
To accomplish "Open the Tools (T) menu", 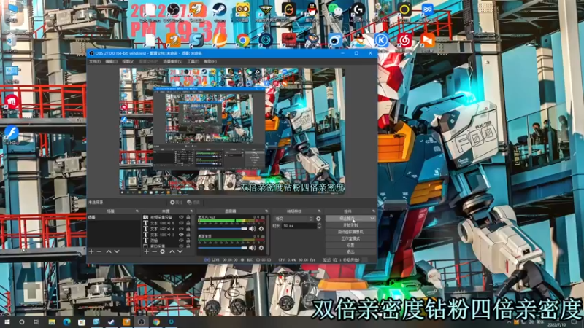I will pos(193,61).
